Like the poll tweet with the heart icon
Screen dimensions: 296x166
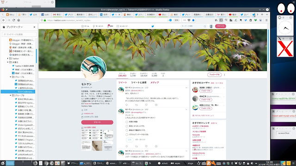point(146,146)
